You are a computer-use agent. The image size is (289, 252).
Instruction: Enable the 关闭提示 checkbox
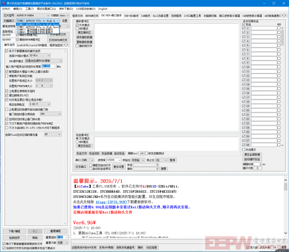click(244, 150)
